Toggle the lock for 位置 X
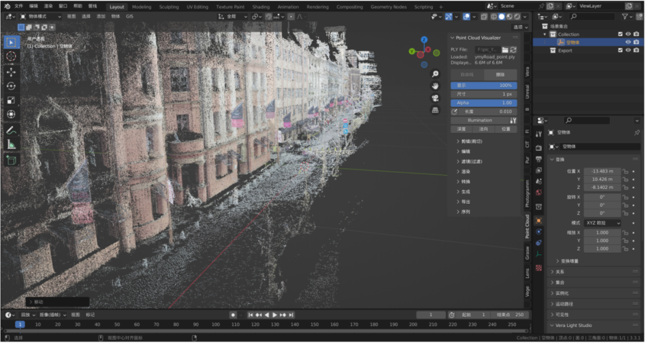 pyautogui.click(x=625, y=171)
